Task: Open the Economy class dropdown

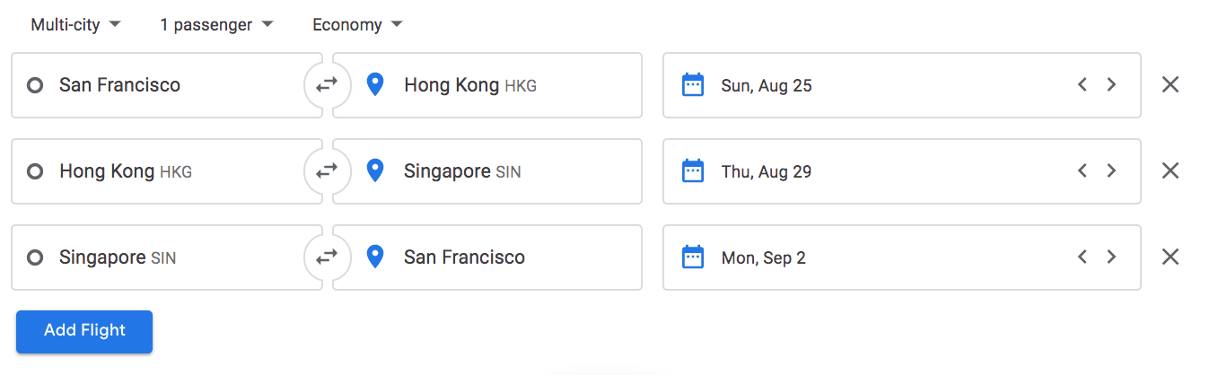Action: click(357, 25)
